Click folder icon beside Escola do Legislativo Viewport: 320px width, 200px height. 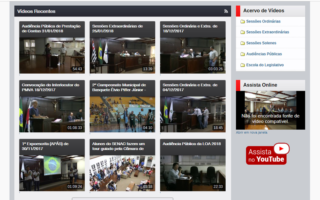click(x=242, y=65)
